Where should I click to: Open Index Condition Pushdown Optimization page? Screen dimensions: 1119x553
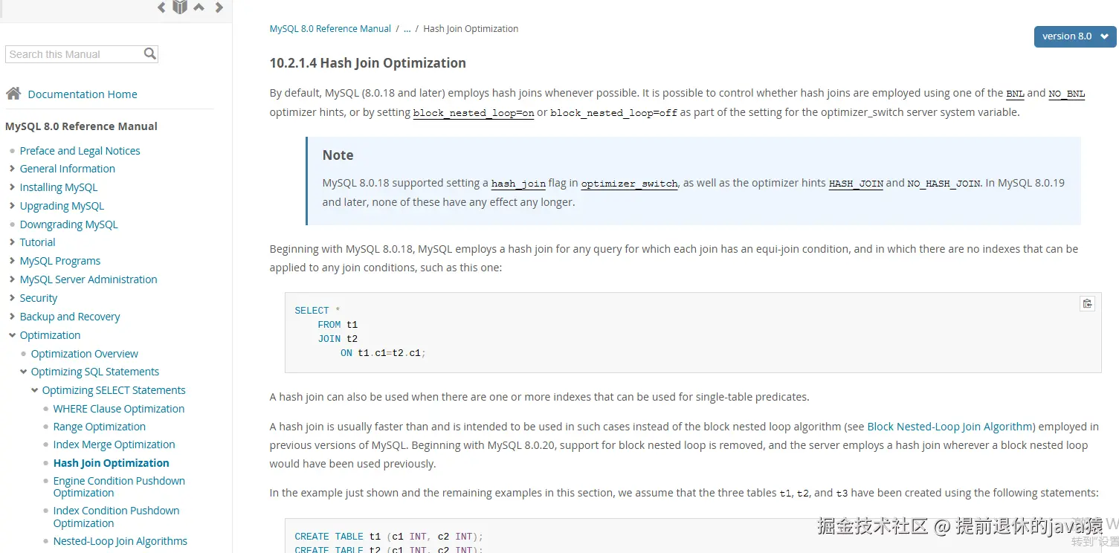click(116, 517)
